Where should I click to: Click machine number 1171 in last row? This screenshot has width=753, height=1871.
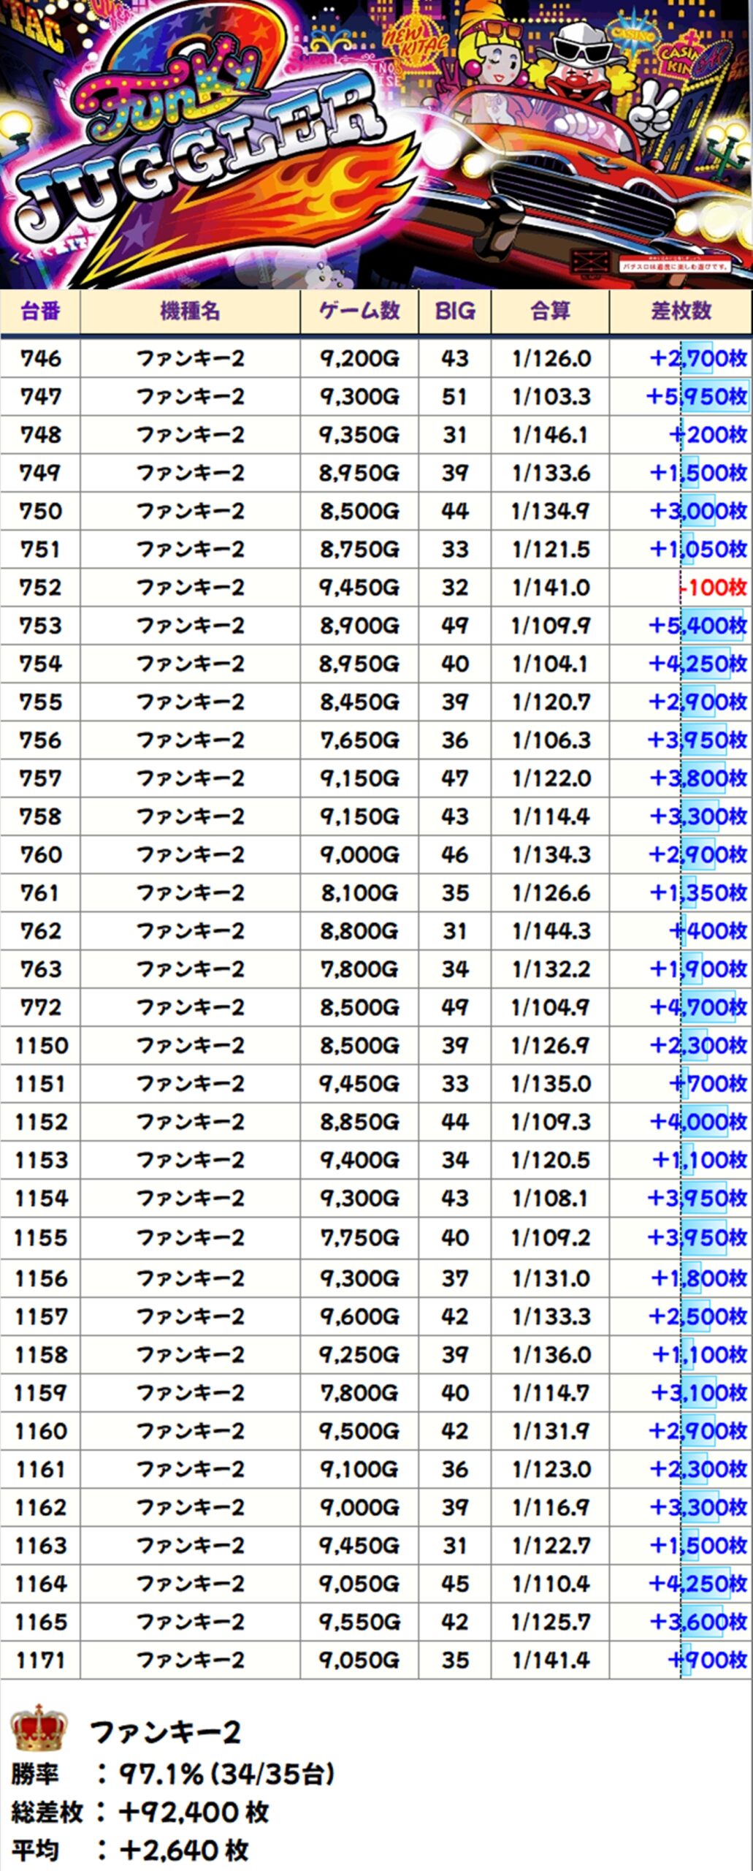coord(40,1660)
